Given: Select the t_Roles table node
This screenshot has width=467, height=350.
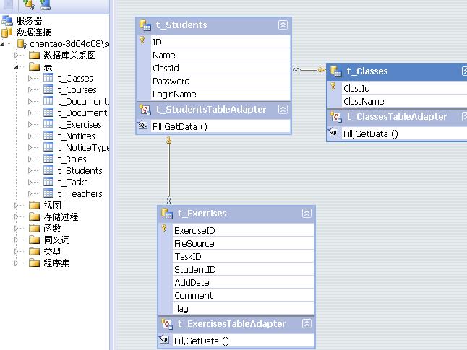Looking at the screenshot, I should (72, 159).
